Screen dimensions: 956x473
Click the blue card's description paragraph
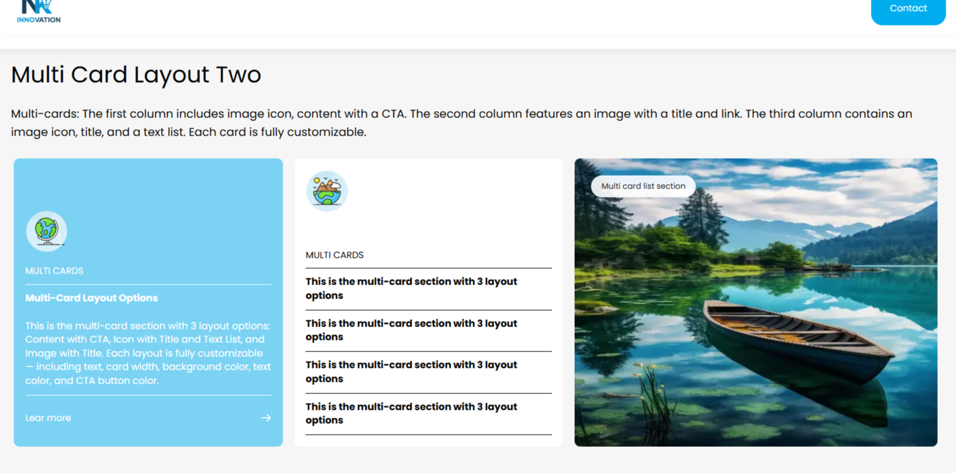click(x=147, y=353)
